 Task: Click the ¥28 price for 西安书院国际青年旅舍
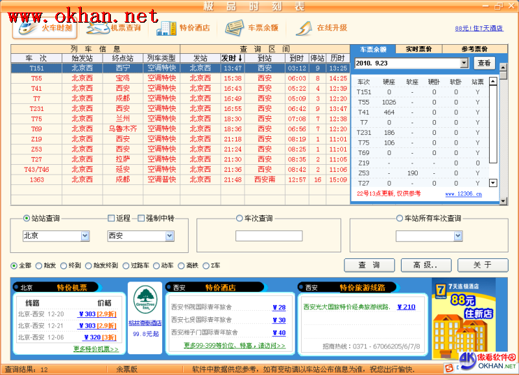279,308
